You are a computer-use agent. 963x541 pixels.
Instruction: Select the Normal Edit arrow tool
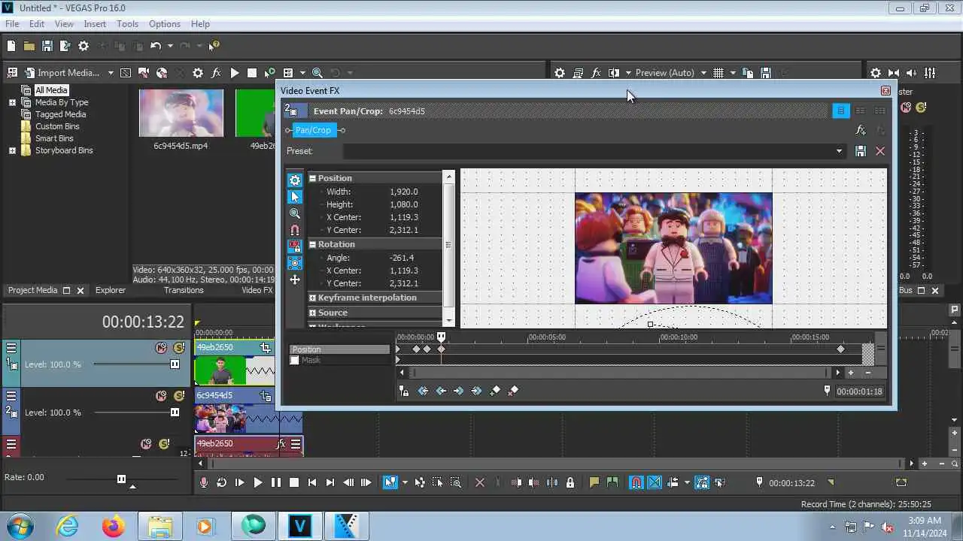[x=295, y=197]
